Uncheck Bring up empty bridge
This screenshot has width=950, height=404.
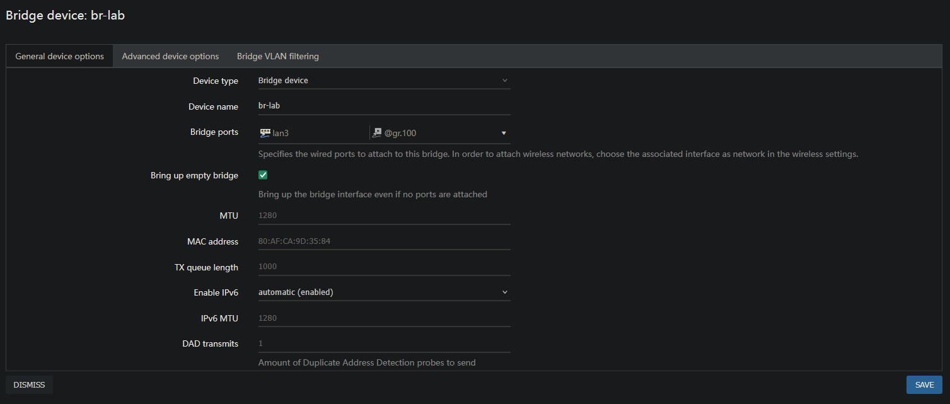(x=264, y=175)
